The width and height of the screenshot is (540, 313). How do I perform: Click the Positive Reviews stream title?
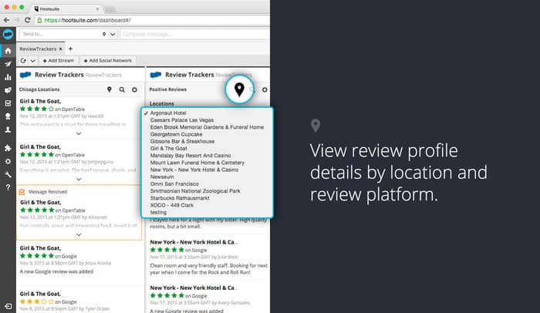click(x=167, y=89)
